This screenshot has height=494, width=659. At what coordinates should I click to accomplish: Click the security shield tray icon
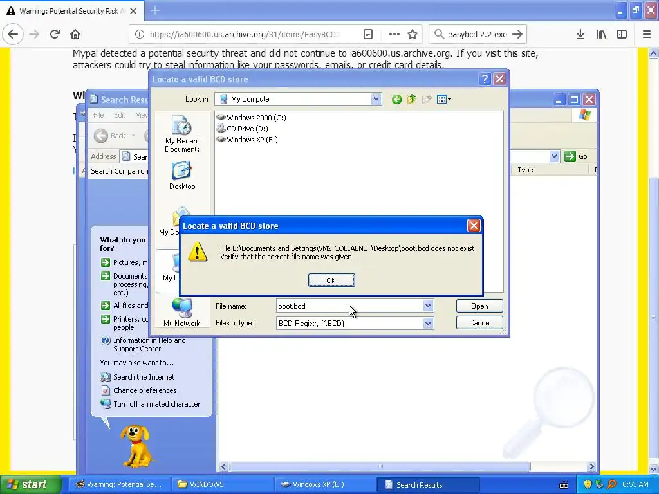[x=587, y=484]
